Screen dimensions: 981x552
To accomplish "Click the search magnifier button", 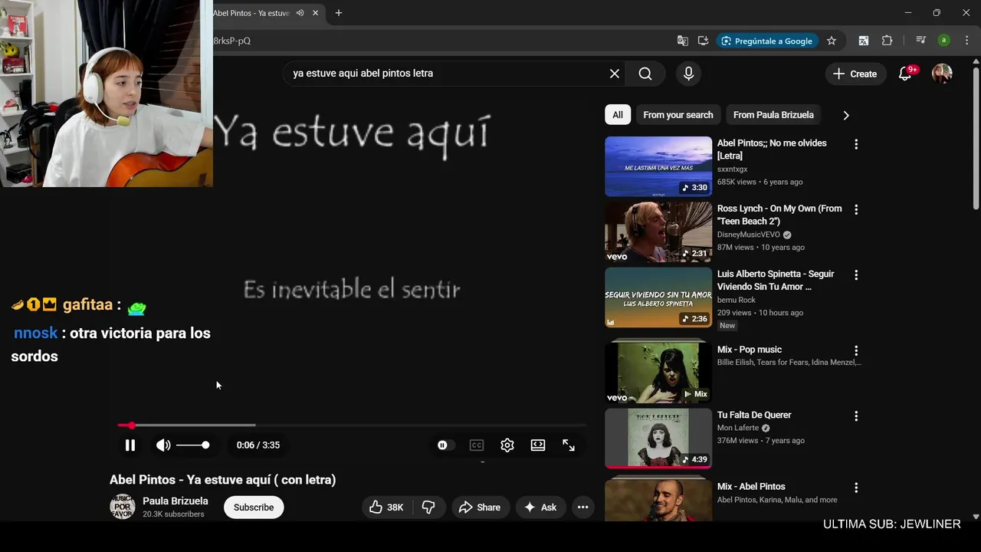I will [x=645, y=74].
